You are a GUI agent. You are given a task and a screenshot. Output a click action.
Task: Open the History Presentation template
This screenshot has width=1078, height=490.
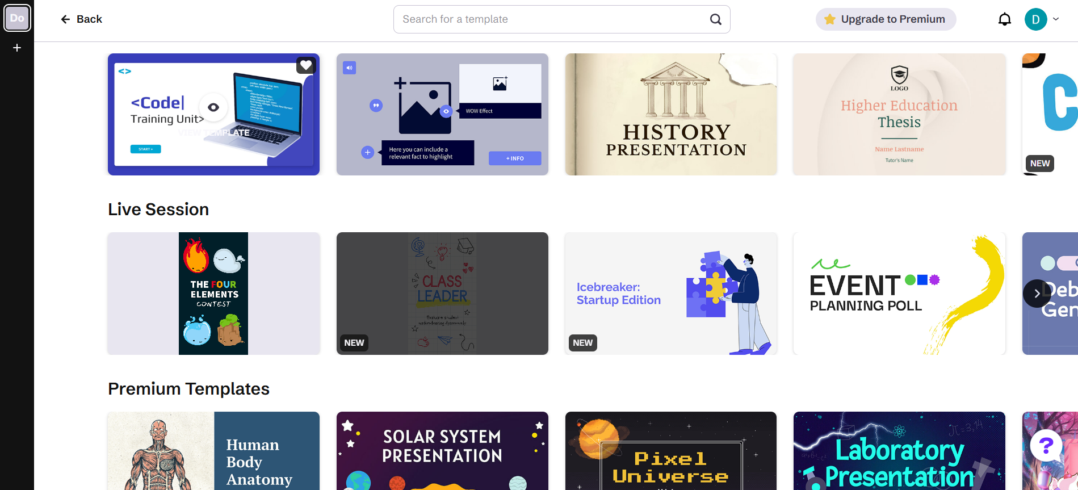pos(670,115)
